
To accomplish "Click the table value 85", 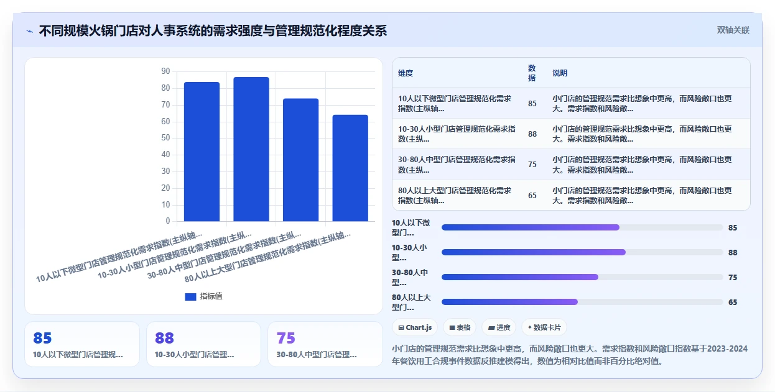I will click(x=532, y=103).
